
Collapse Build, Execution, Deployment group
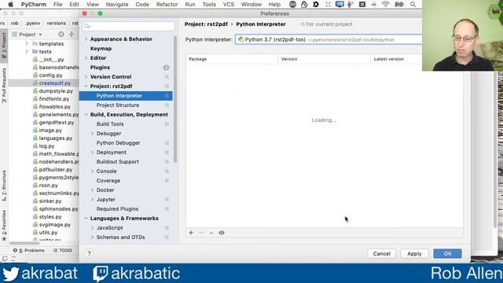point(86,115)
